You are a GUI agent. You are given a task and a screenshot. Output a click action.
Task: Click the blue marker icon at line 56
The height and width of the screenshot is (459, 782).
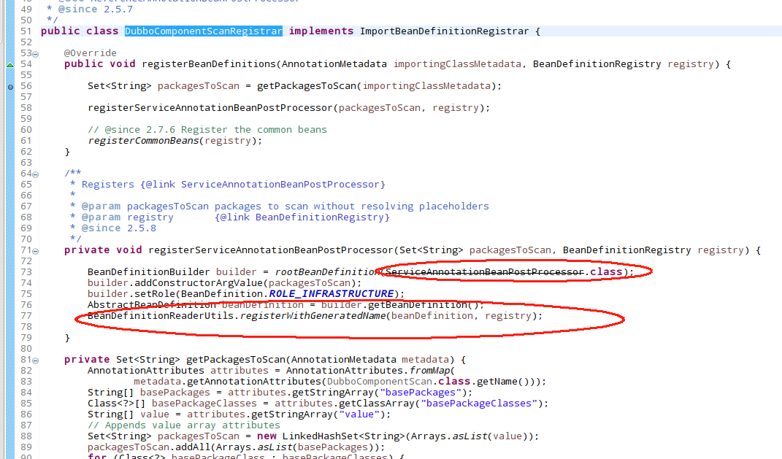[x=10, y=87]
